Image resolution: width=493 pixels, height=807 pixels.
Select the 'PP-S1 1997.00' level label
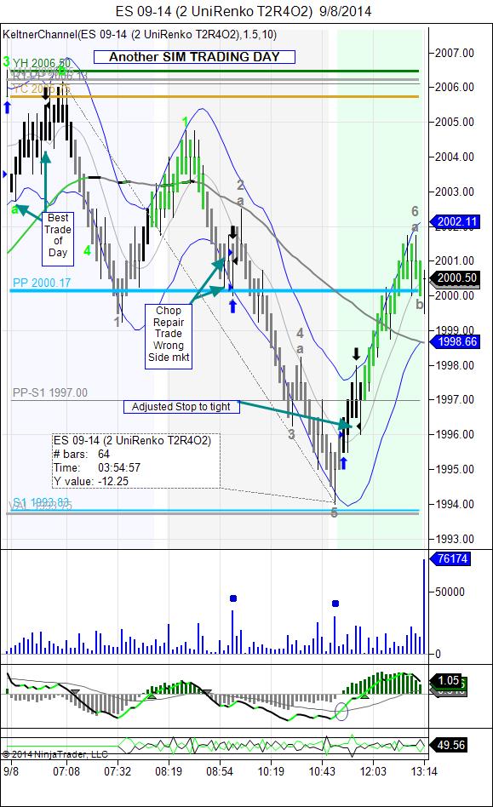coord(50,392)
